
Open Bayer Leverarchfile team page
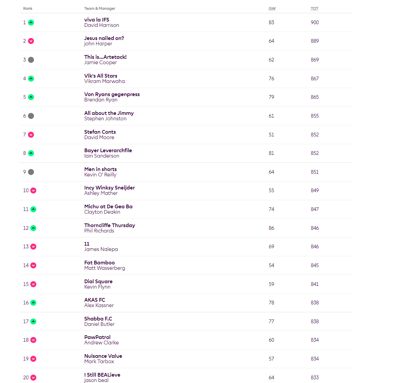(108, 151)
